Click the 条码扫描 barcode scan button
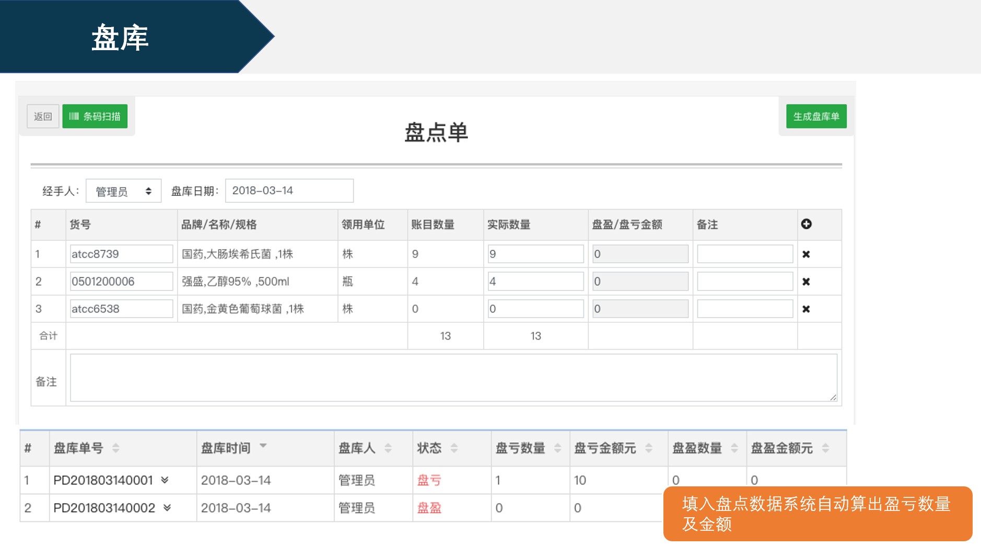981x559 pixels. [x=95, y=116]
